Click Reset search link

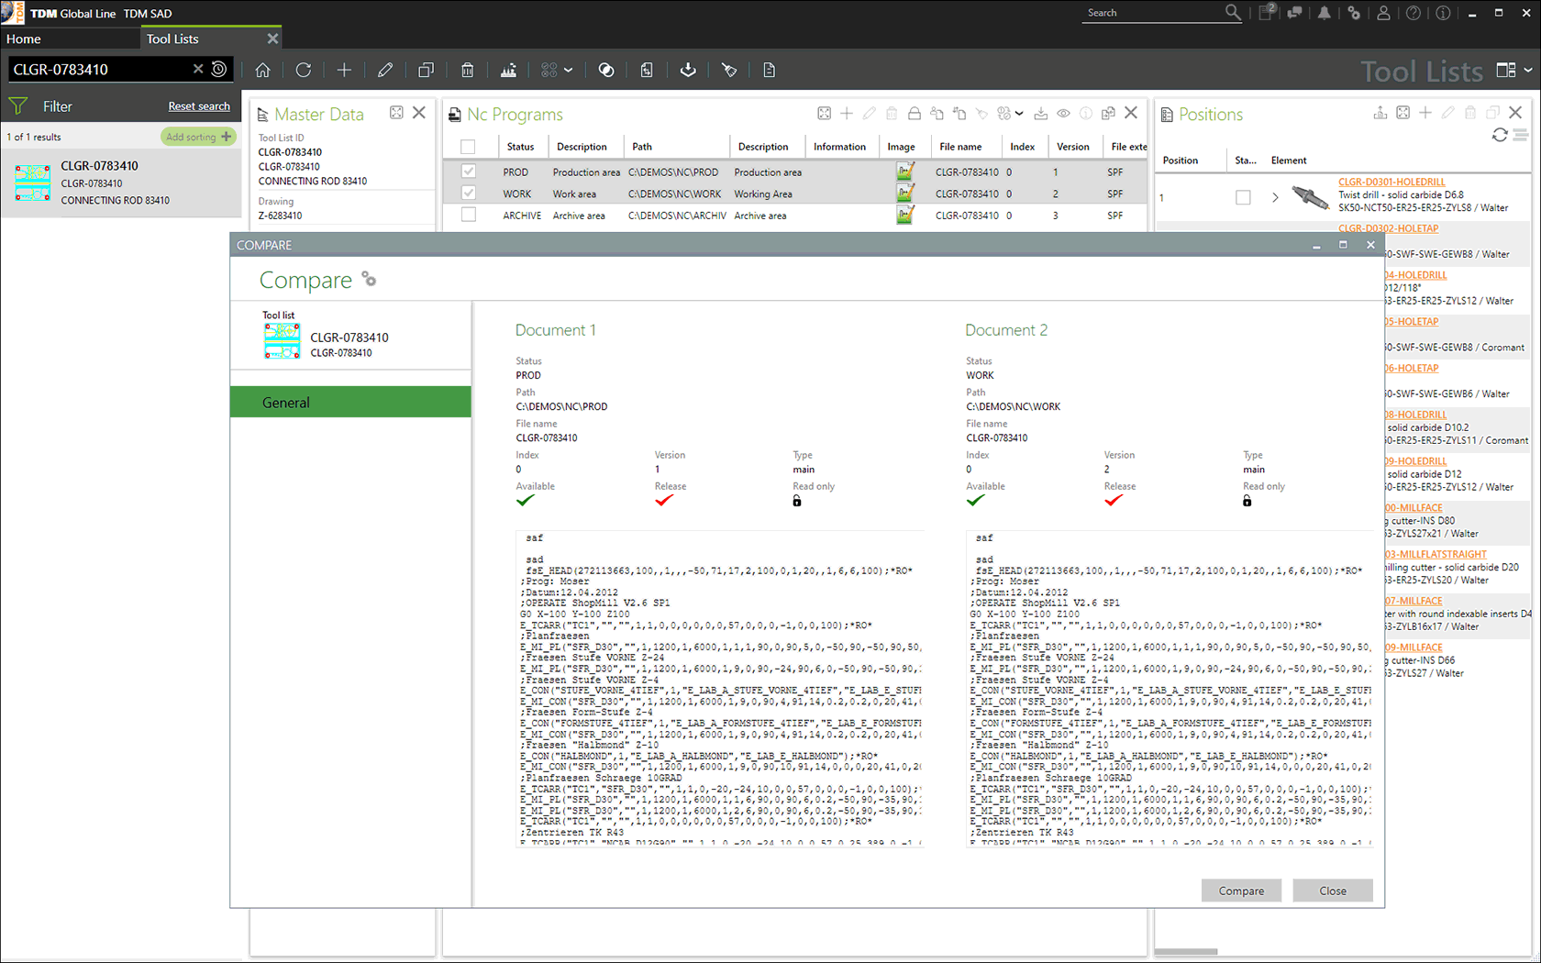point(199,106)
